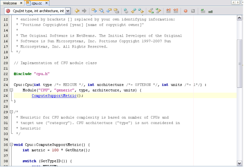Click the "generic" string on line 25

(x=64, y=90)
